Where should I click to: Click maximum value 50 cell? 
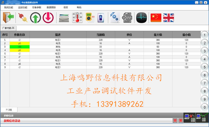158,47
